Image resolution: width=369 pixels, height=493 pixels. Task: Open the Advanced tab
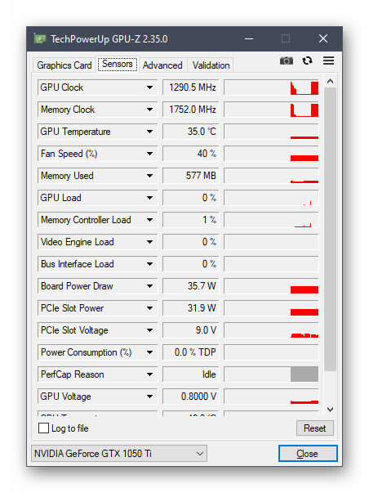[162, 65]
